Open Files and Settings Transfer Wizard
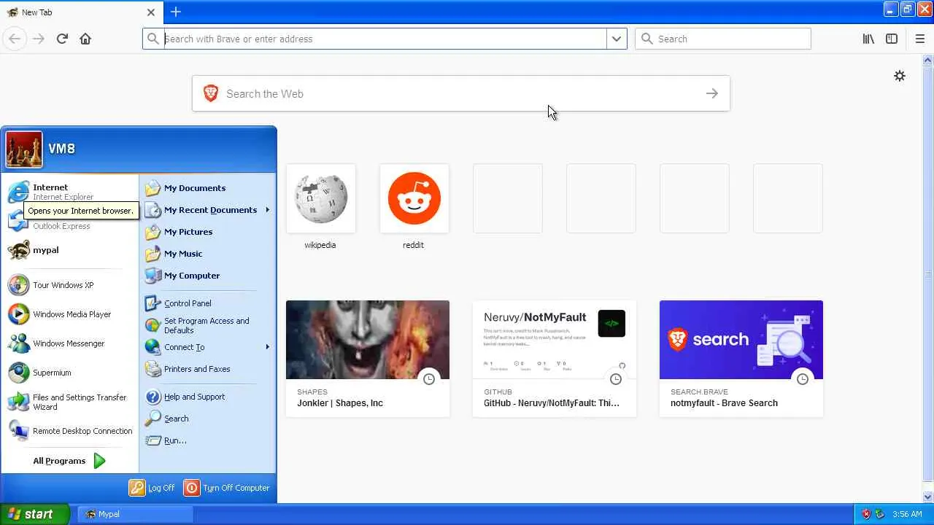This screenshot has width=934, height=525. tap(71, 402)
